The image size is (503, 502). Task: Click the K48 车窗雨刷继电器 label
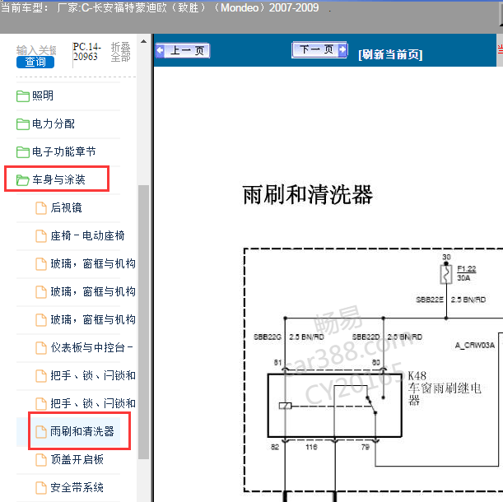coord(445,388)
